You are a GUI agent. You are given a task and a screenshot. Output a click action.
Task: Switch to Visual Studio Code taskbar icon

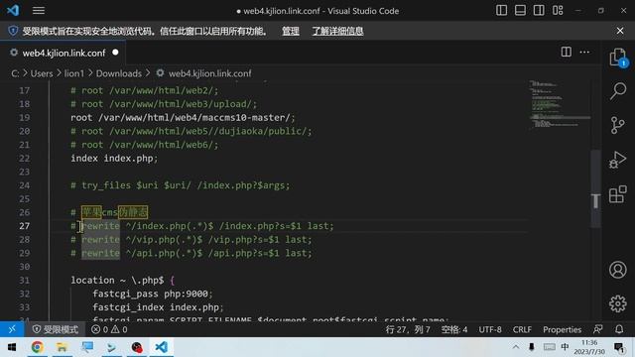point(161,347)
